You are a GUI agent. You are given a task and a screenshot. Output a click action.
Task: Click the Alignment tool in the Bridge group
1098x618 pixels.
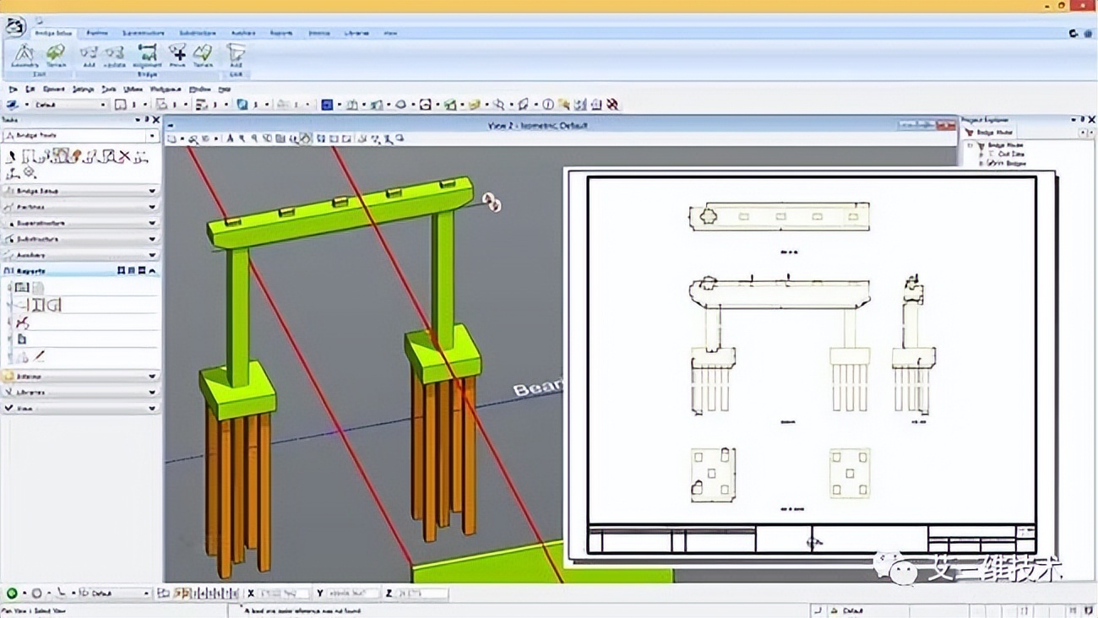[x=147, y=56]
